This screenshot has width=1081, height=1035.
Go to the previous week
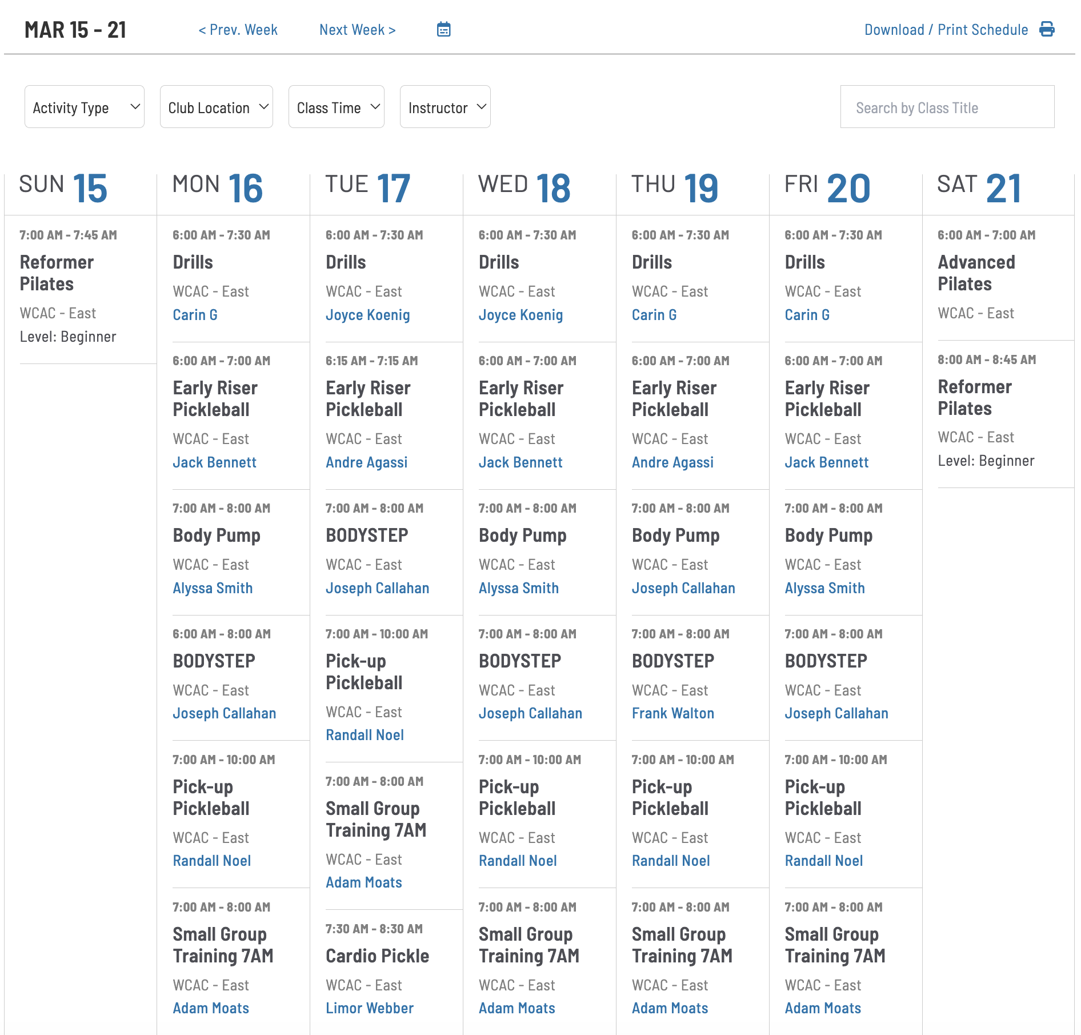(238, 29)
